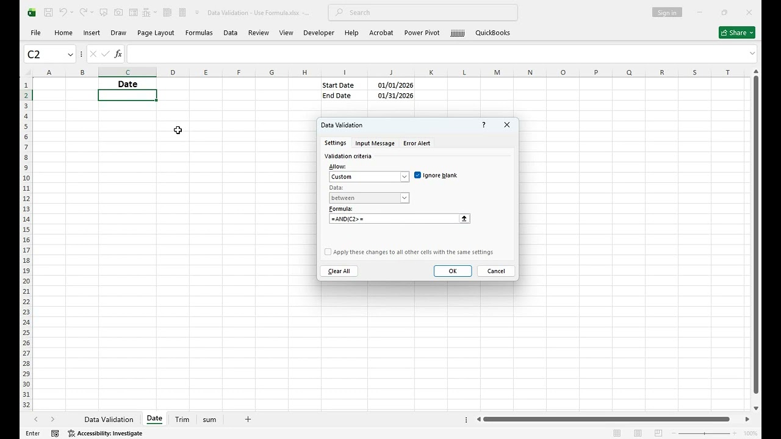
Task: Add a new sheet with the plus icon
Action: (x=248, y=419)
